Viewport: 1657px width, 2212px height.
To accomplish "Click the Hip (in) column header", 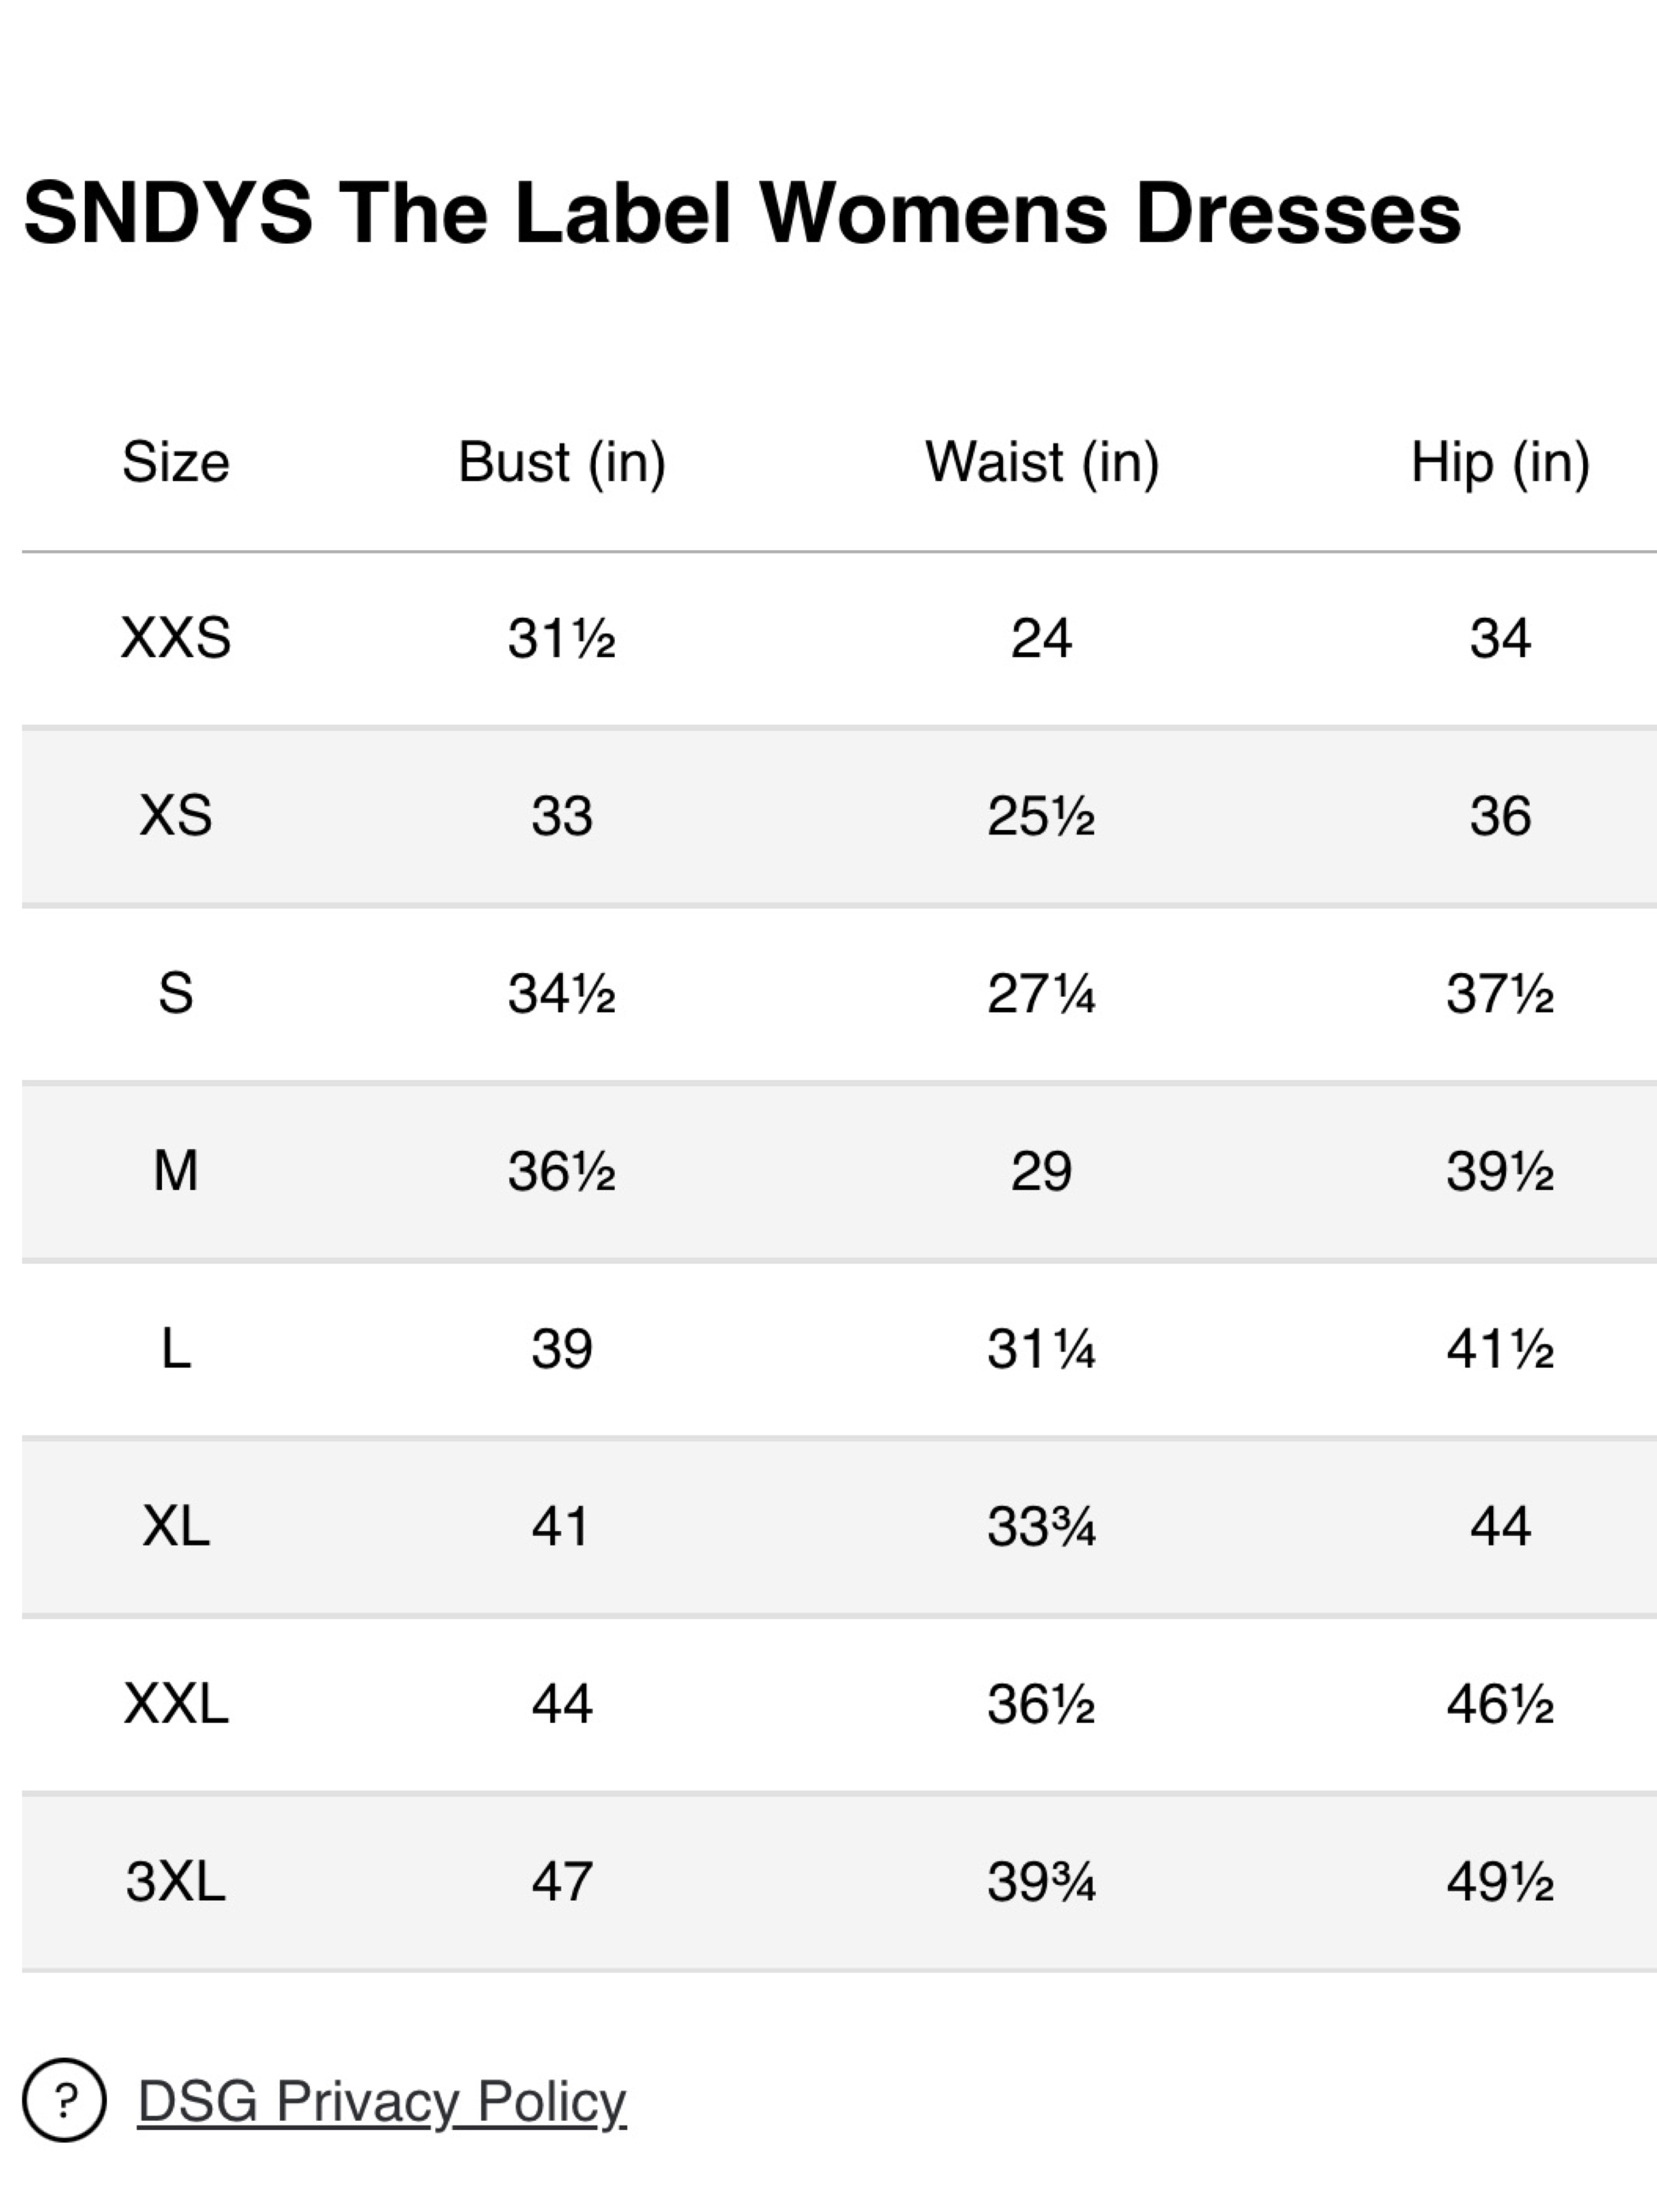I will click(x=1500, y=462).
